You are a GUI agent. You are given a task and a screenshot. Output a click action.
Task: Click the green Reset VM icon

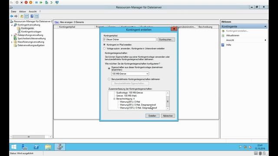click(41, 3)
